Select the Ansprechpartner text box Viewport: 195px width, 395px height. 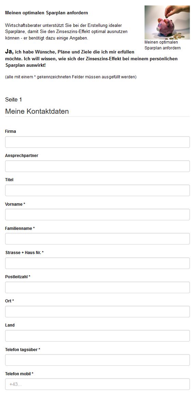coord(97,166)
